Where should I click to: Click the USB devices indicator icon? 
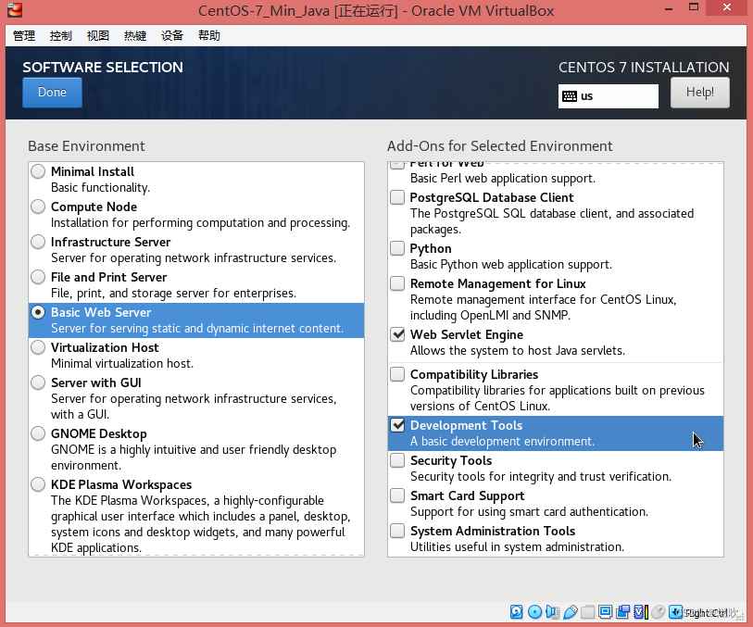(x=570, y=611)
